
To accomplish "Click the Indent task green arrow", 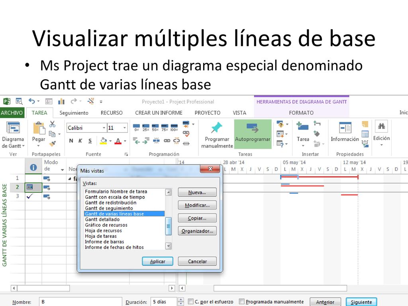I will point(146,141).
